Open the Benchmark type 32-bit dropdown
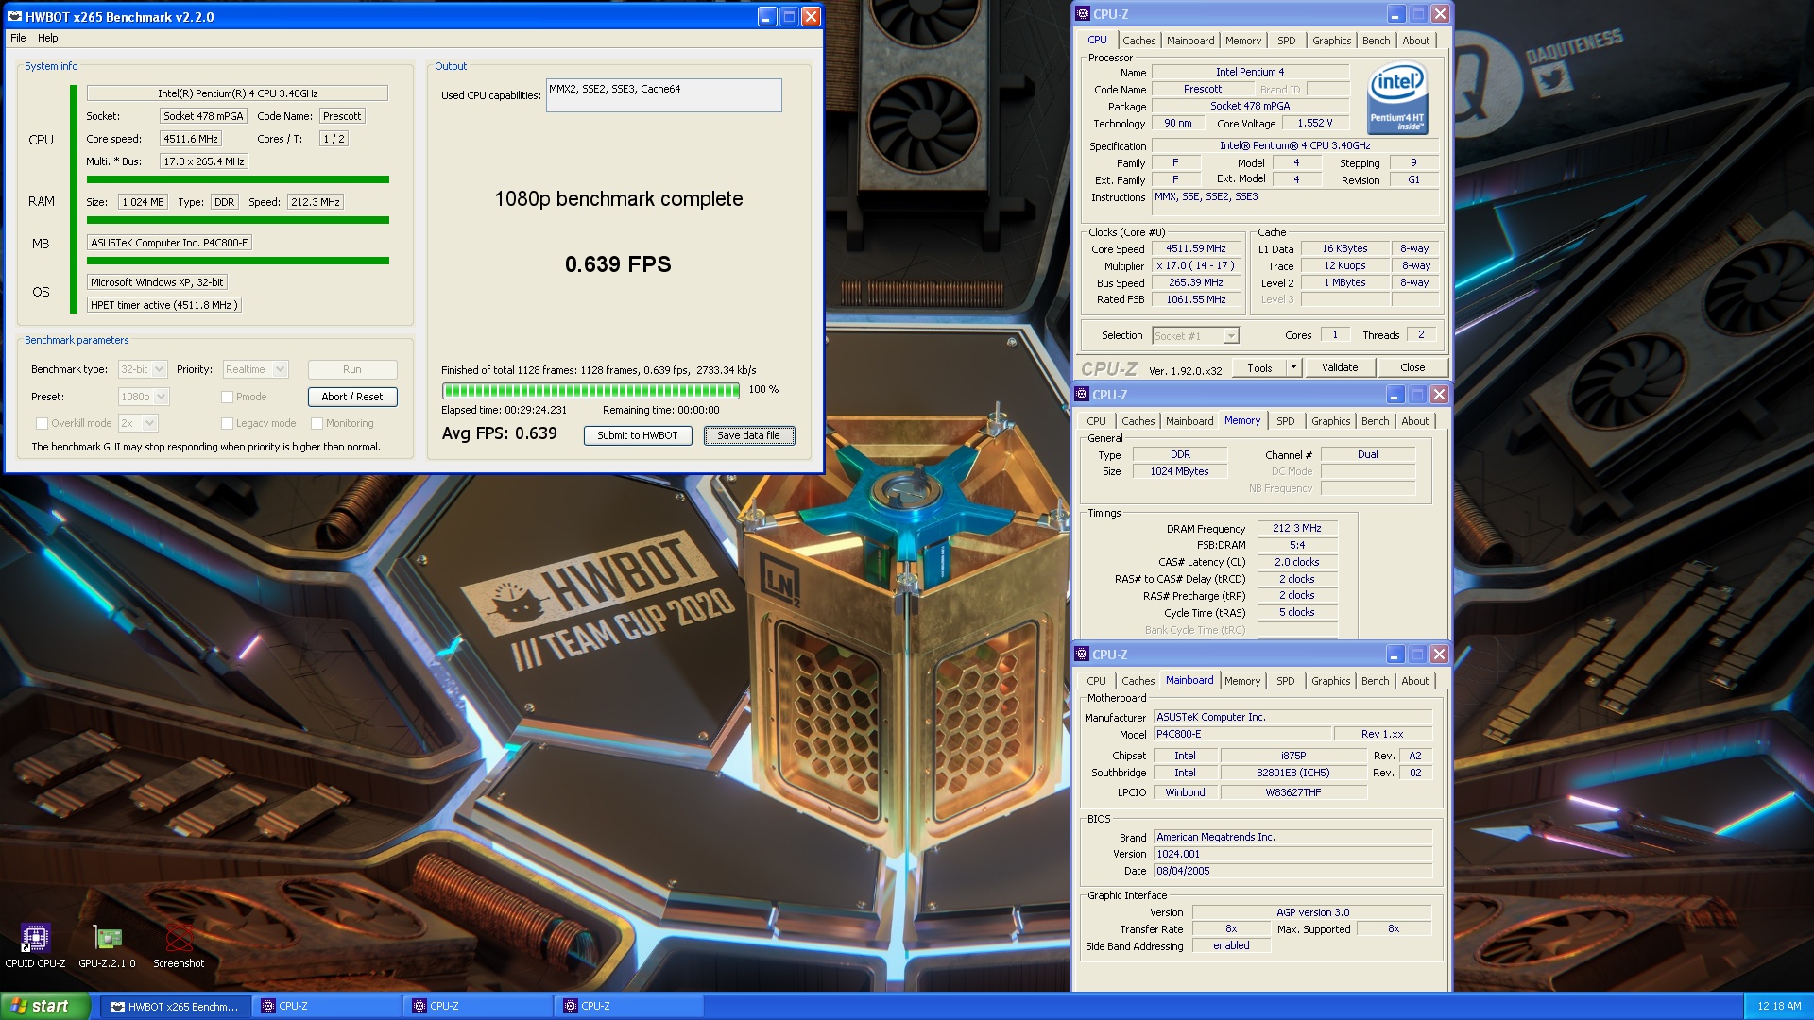The image size is (1814, 1020). coord(143,369)
